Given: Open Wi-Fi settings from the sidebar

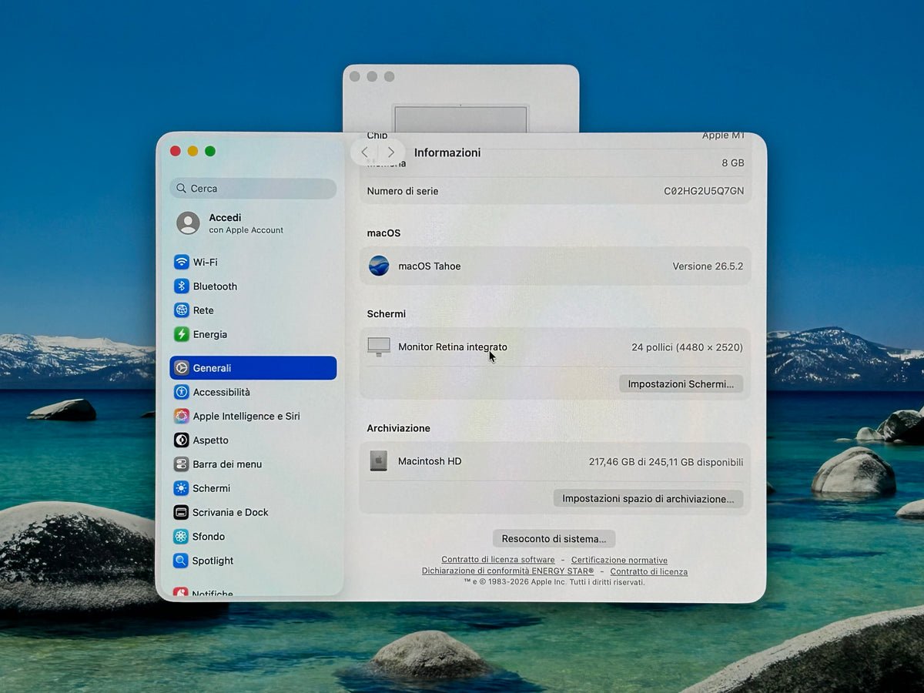Looking at the screenshot, I should [x=253, y=262].
